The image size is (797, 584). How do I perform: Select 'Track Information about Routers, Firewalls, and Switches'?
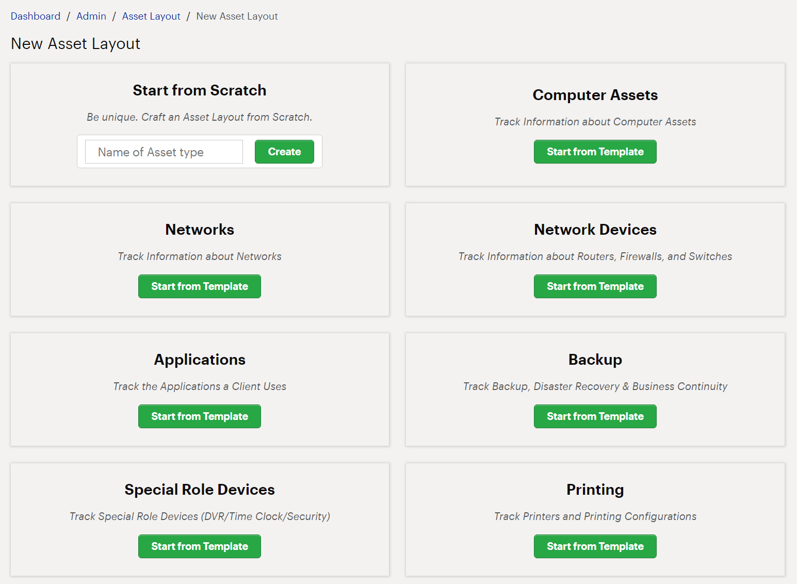click(595, 256)
